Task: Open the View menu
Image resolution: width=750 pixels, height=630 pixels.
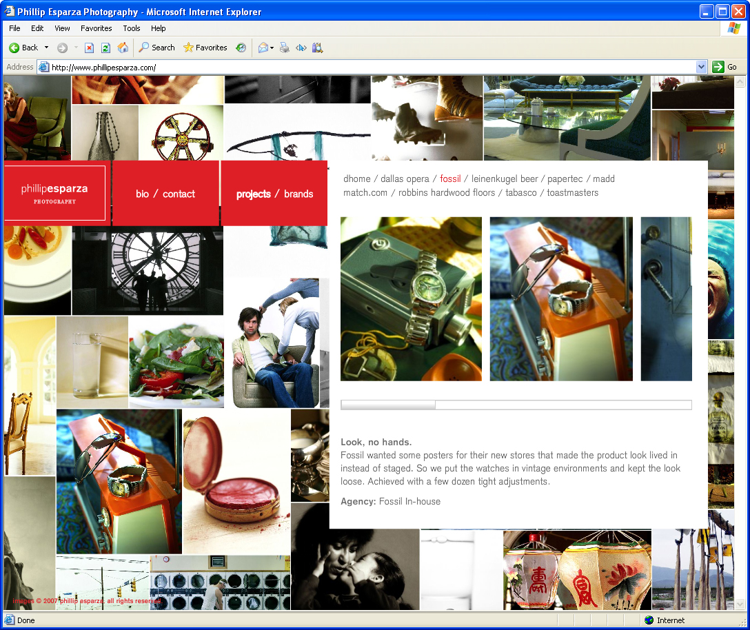Action: [62, 28]
